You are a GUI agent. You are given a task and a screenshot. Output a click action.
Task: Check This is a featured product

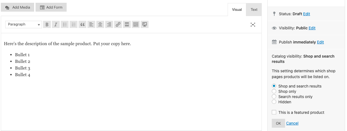[x=274, y=112]
